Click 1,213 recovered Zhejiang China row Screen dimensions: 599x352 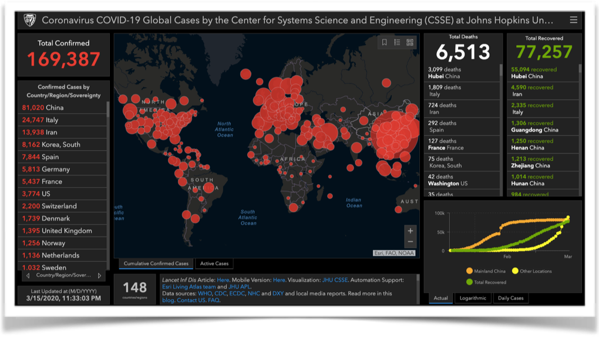[543, 163]
